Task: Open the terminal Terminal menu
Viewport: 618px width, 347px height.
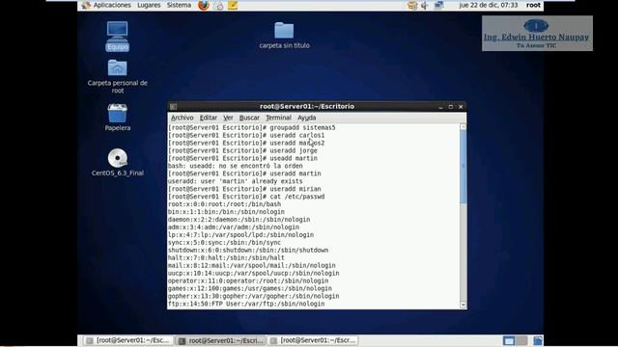Action: 278,118
